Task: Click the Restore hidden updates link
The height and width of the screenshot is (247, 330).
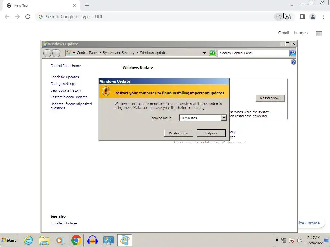Action: pos(69,97)
